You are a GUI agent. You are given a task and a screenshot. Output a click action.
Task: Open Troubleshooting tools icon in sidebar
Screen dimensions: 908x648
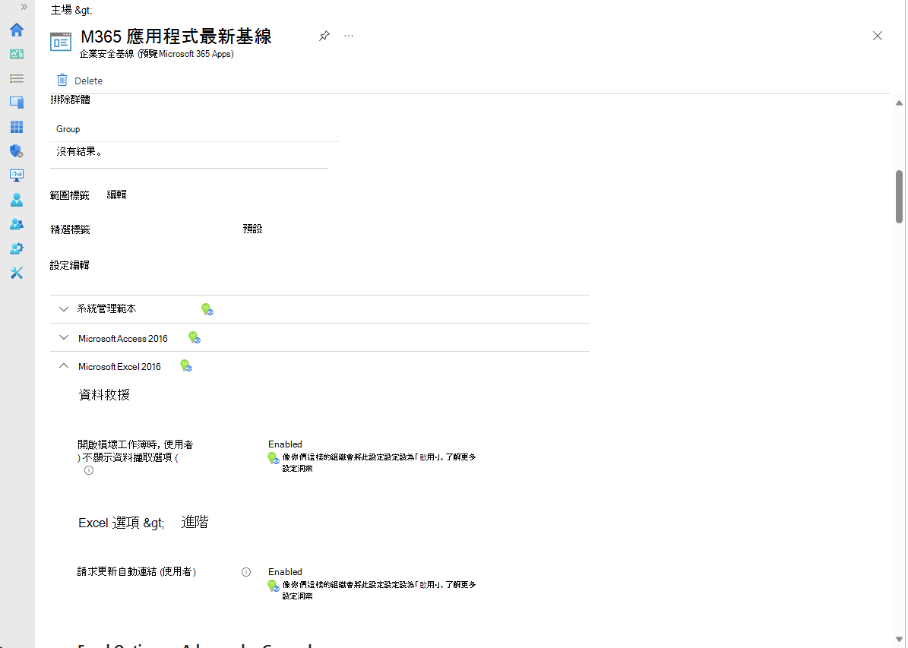point(17,273)
